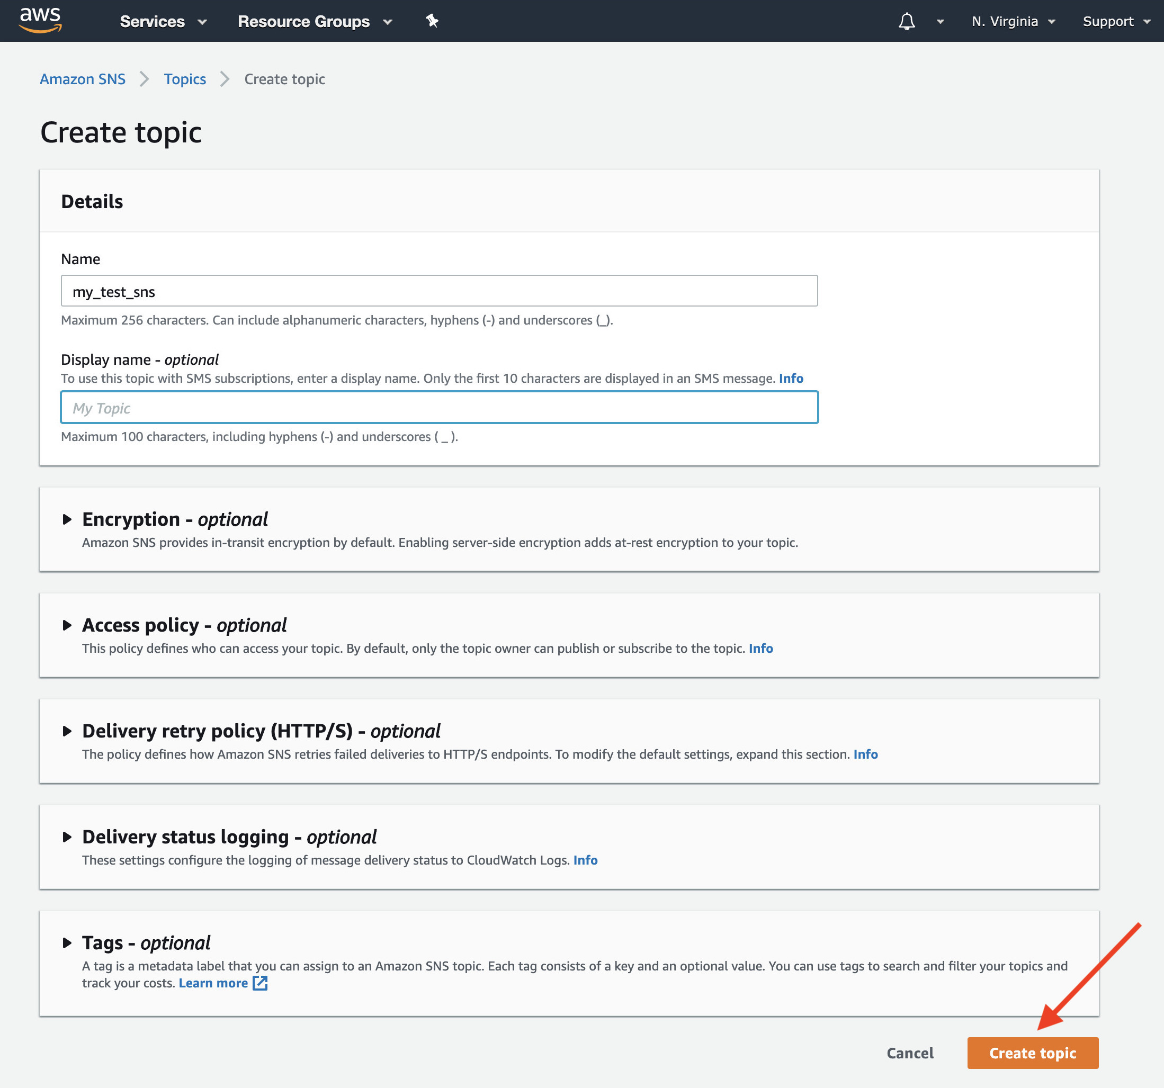Focus the Name field containing my_test_sns
This screenshot has height=1088, width=1164.
point(439,291)
